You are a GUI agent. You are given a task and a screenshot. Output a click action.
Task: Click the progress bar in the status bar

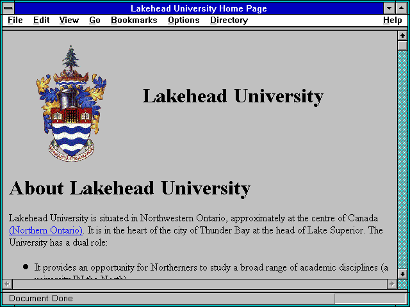(370, 298)
